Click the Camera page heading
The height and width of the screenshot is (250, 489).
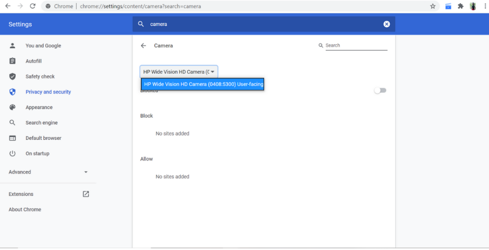[x=163, y=46]
